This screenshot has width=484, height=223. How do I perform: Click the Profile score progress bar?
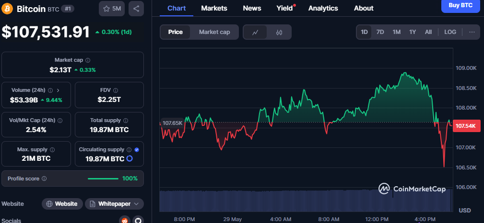(x=103, y=178)
